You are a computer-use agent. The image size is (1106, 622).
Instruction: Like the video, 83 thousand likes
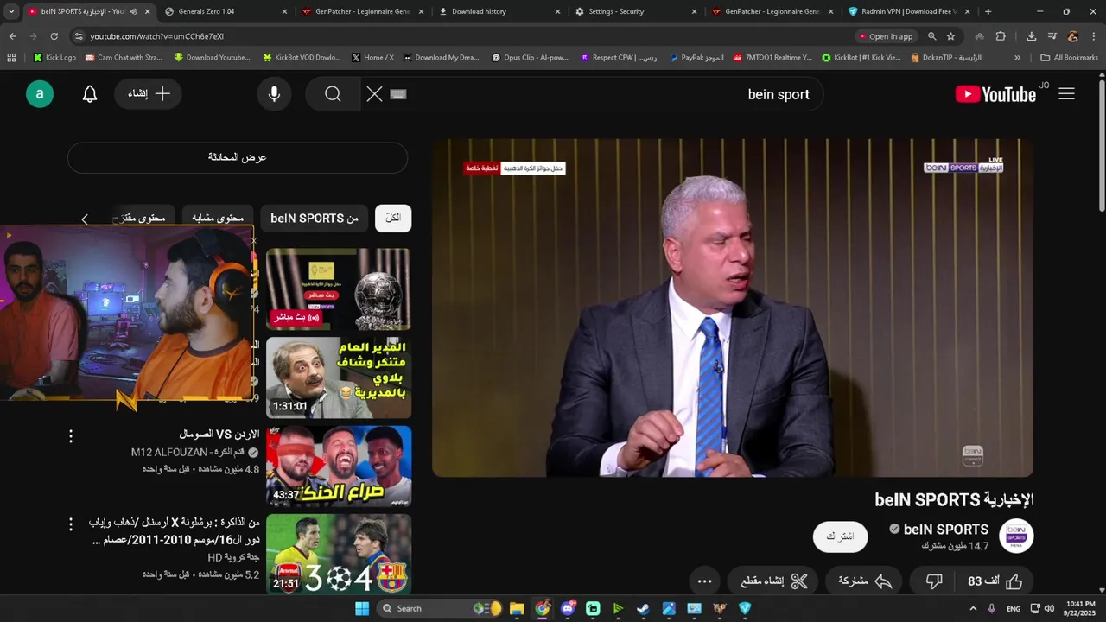click(995, 581)
